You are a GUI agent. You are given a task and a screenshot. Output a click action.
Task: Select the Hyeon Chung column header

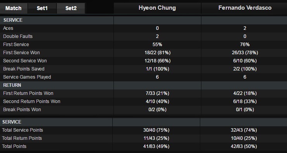click(x=157, y=8)
